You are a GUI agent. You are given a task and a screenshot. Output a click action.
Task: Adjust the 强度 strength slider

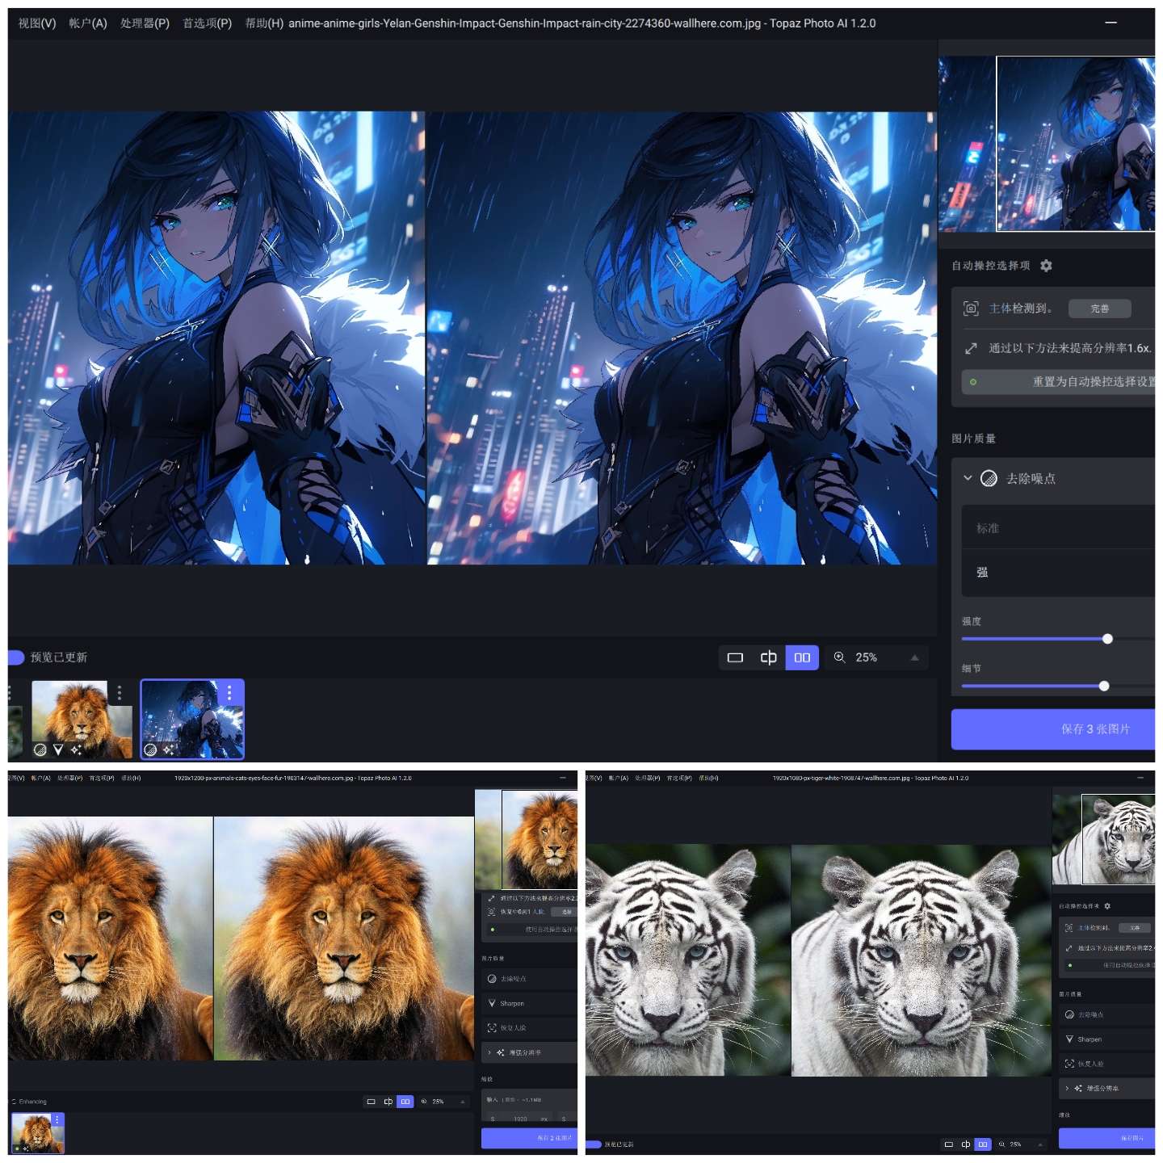pos(1107,639)
